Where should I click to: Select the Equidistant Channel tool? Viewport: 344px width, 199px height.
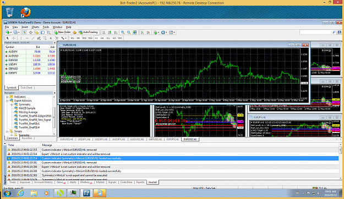[x=39, y=38]
